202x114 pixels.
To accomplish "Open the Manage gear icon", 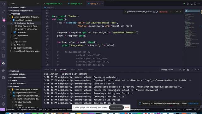I will (3, 104).
